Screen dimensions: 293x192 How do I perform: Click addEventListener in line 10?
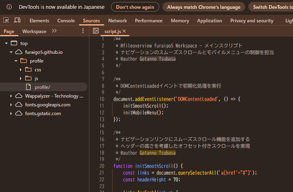[x=154, y=99]
